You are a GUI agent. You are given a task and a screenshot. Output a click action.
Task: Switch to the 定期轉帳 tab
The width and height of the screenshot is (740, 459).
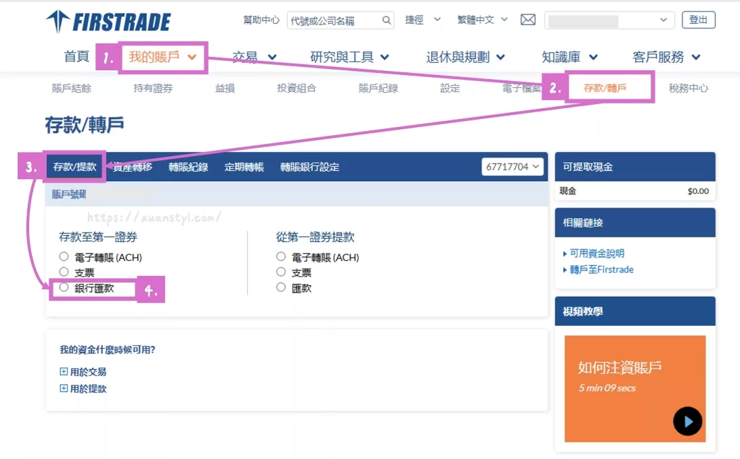click(x=244, y=167)
